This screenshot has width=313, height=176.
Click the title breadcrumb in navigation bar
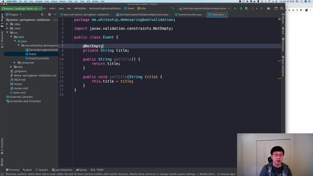142,8
